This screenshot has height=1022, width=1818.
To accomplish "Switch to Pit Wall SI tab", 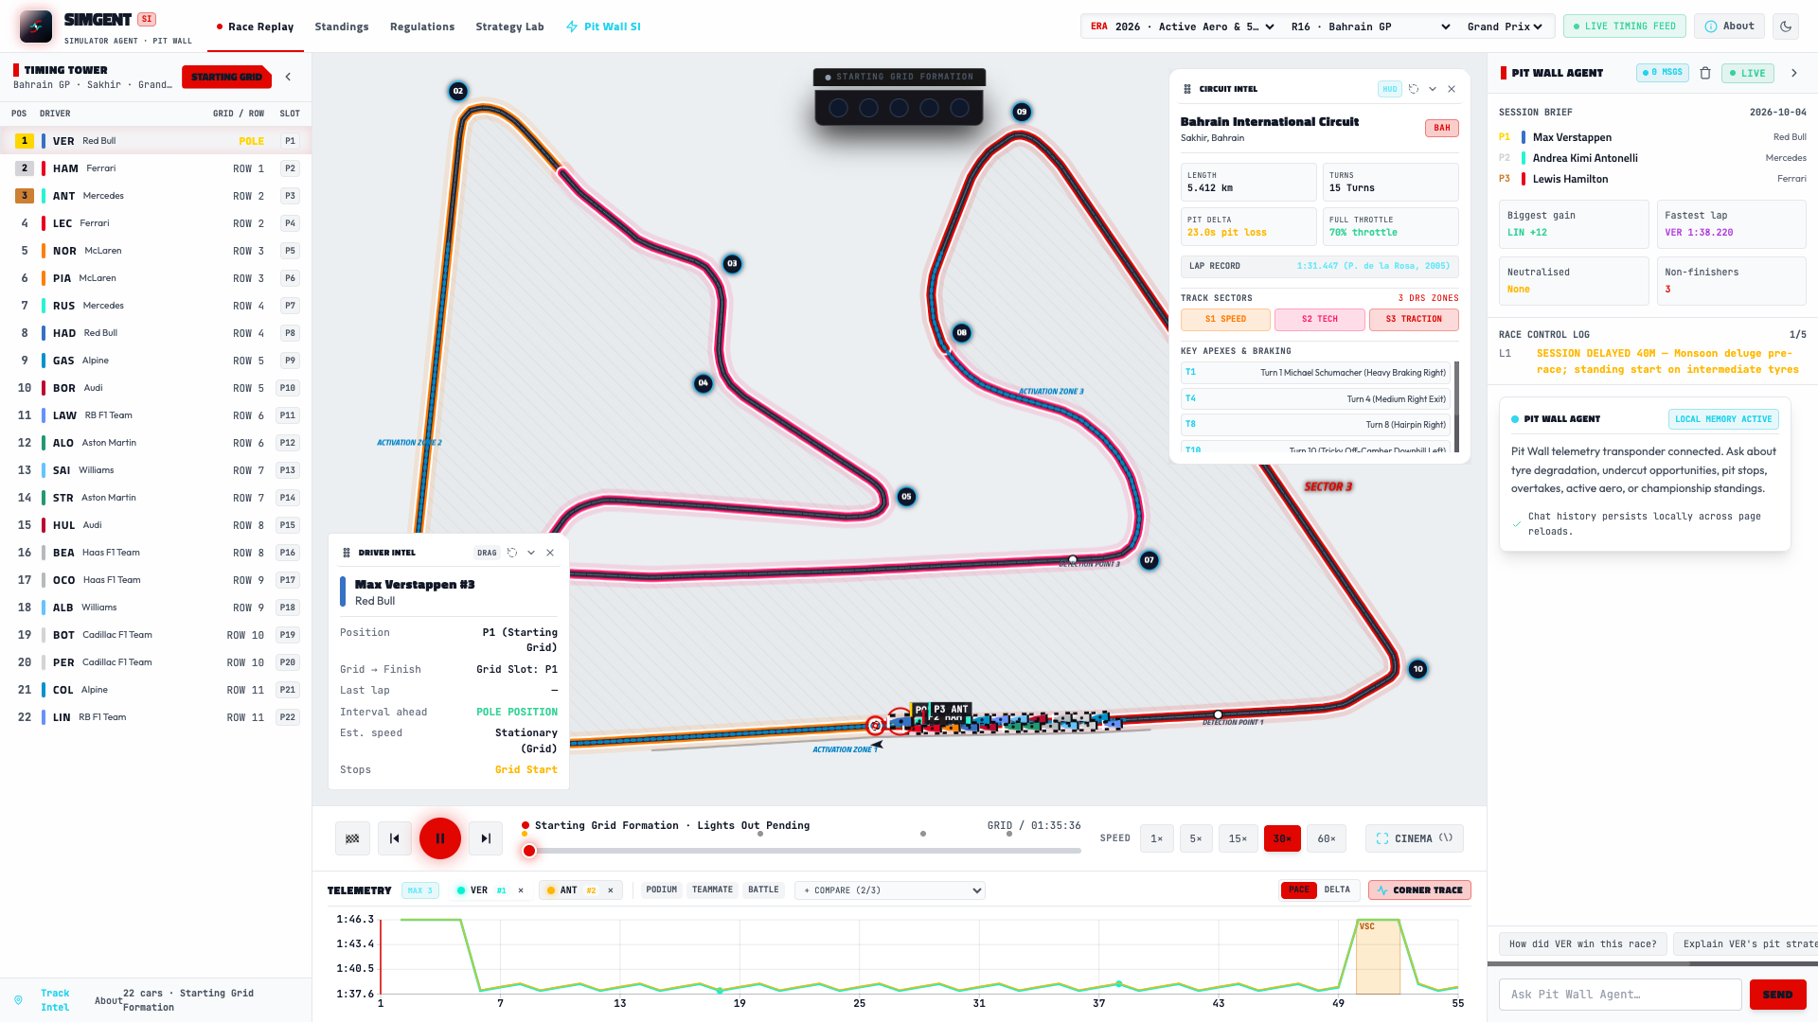I will coord(603,26).
